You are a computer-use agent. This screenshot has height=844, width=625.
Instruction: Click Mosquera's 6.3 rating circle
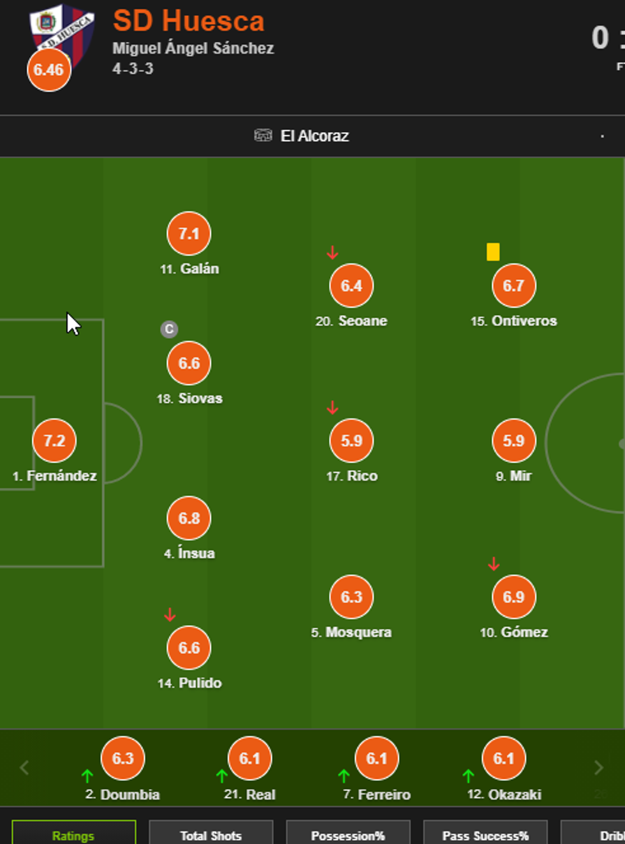[x=351, y=596]
